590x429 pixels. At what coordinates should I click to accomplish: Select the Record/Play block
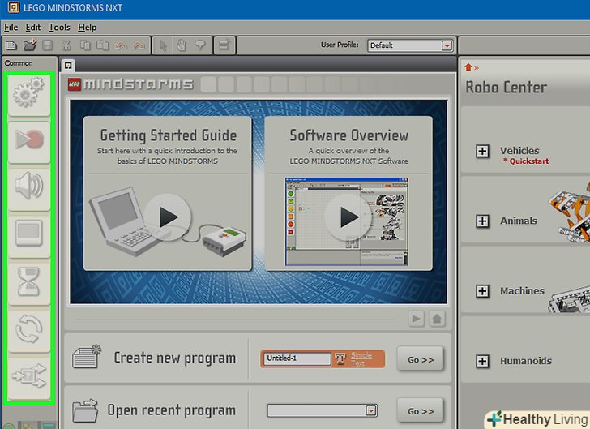[x=29, y=142]
